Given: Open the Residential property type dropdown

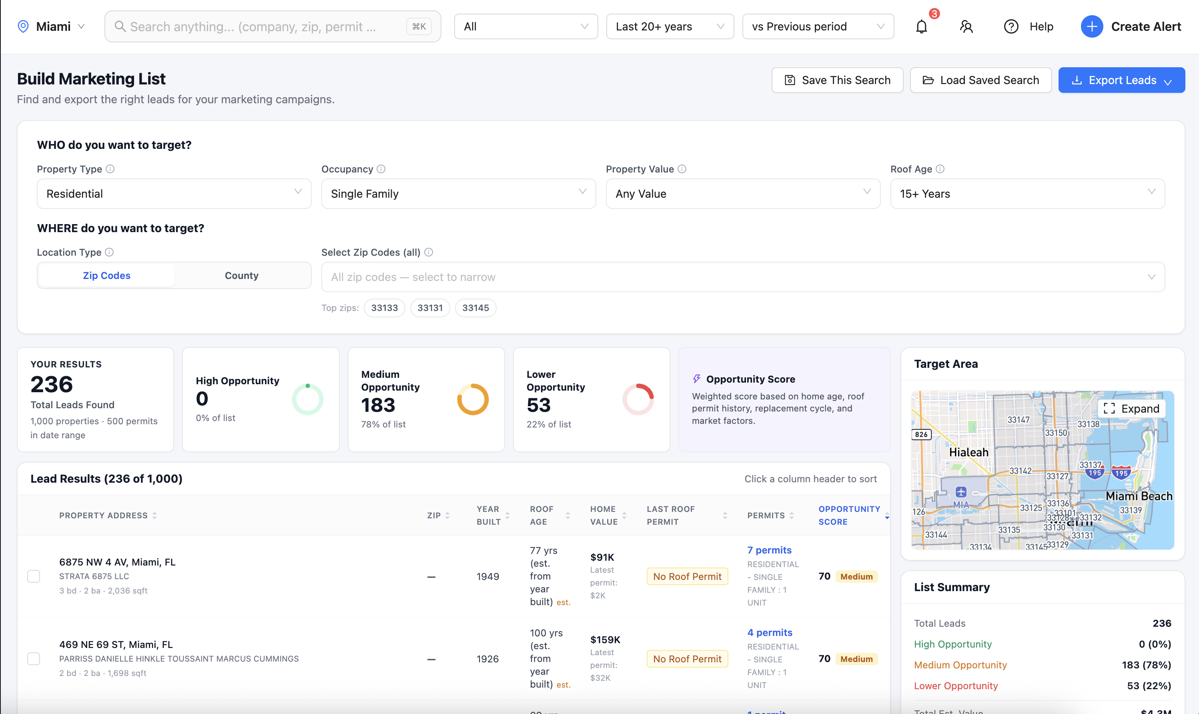Looking at the screenshot, I should point(174,194).
